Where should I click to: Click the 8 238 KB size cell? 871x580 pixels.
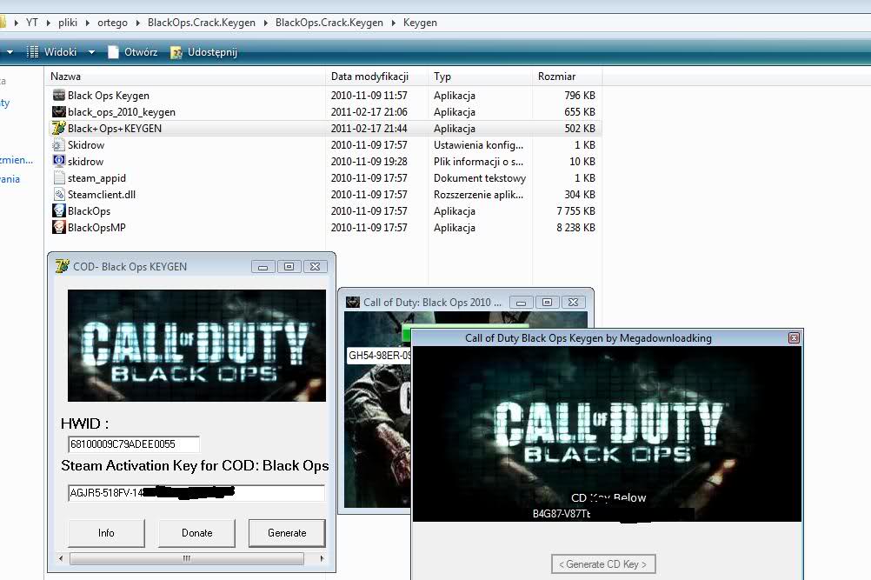coord(575,228)
